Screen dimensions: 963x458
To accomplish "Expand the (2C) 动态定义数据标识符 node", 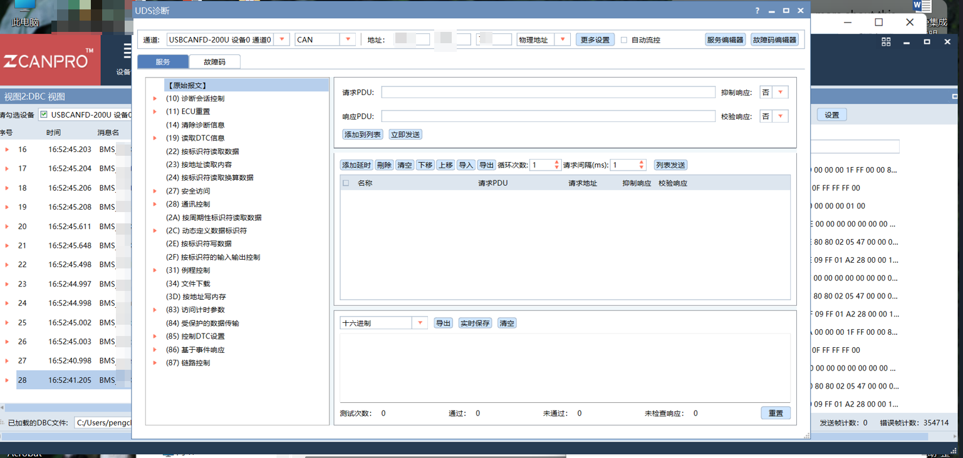I will 155,230.
